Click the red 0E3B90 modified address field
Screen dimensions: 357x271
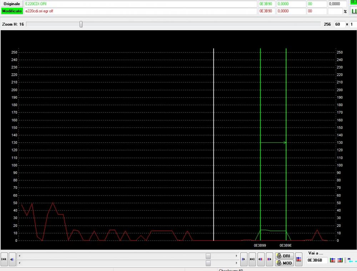[x=267, y=11]
